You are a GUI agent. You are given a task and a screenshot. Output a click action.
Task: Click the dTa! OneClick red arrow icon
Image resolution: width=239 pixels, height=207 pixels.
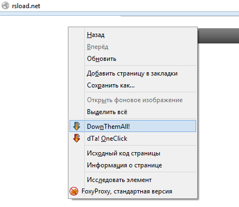tap(77, 138)
